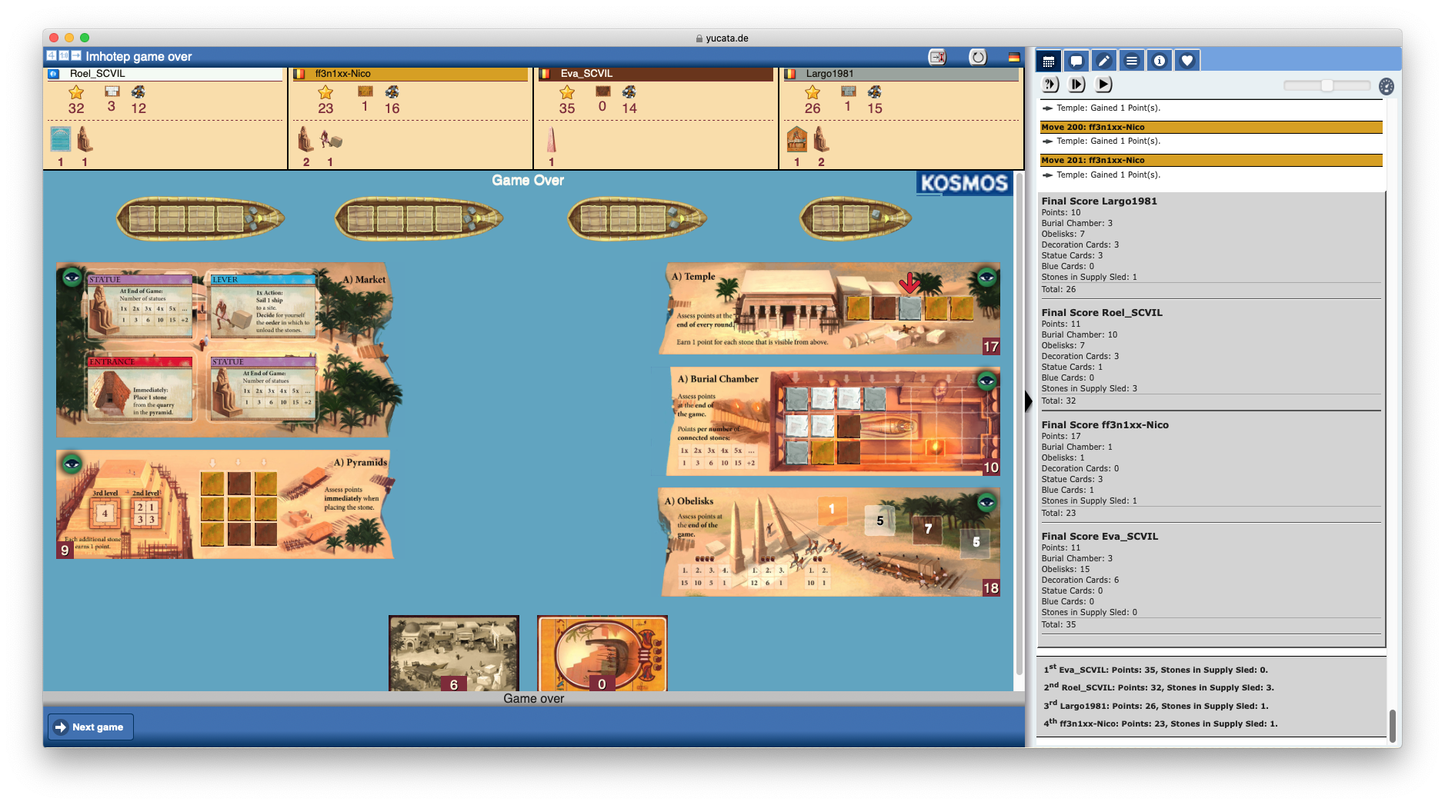Image resolution: width=1445 pixels, height=805 pixels.
Task: Click the Move 201: ff3n1xx-Nico log entry
Action: 1211,160
